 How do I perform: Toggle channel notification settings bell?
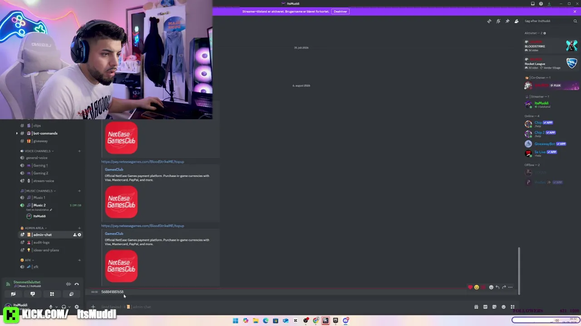point(498,21)
